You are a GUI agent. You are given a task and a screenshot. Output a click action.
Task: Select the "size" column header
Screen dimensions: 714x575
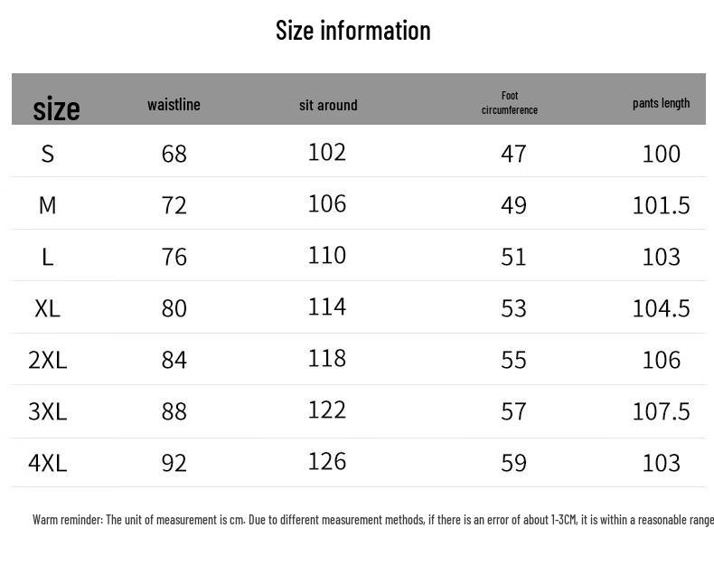click(56, 109)
